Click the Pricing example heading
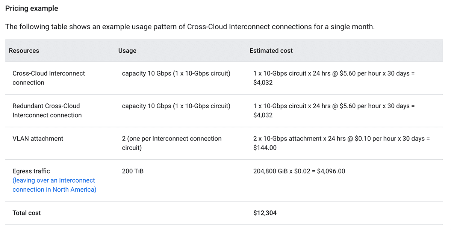451x230 pixels. [x=32, y=8]
